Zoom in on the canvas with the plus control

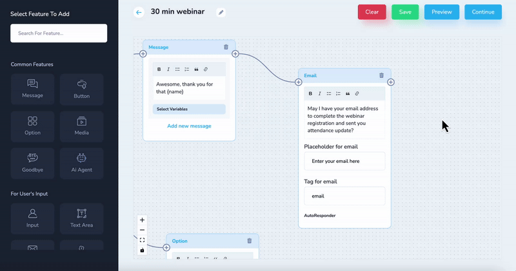click(x=143, y=220)
